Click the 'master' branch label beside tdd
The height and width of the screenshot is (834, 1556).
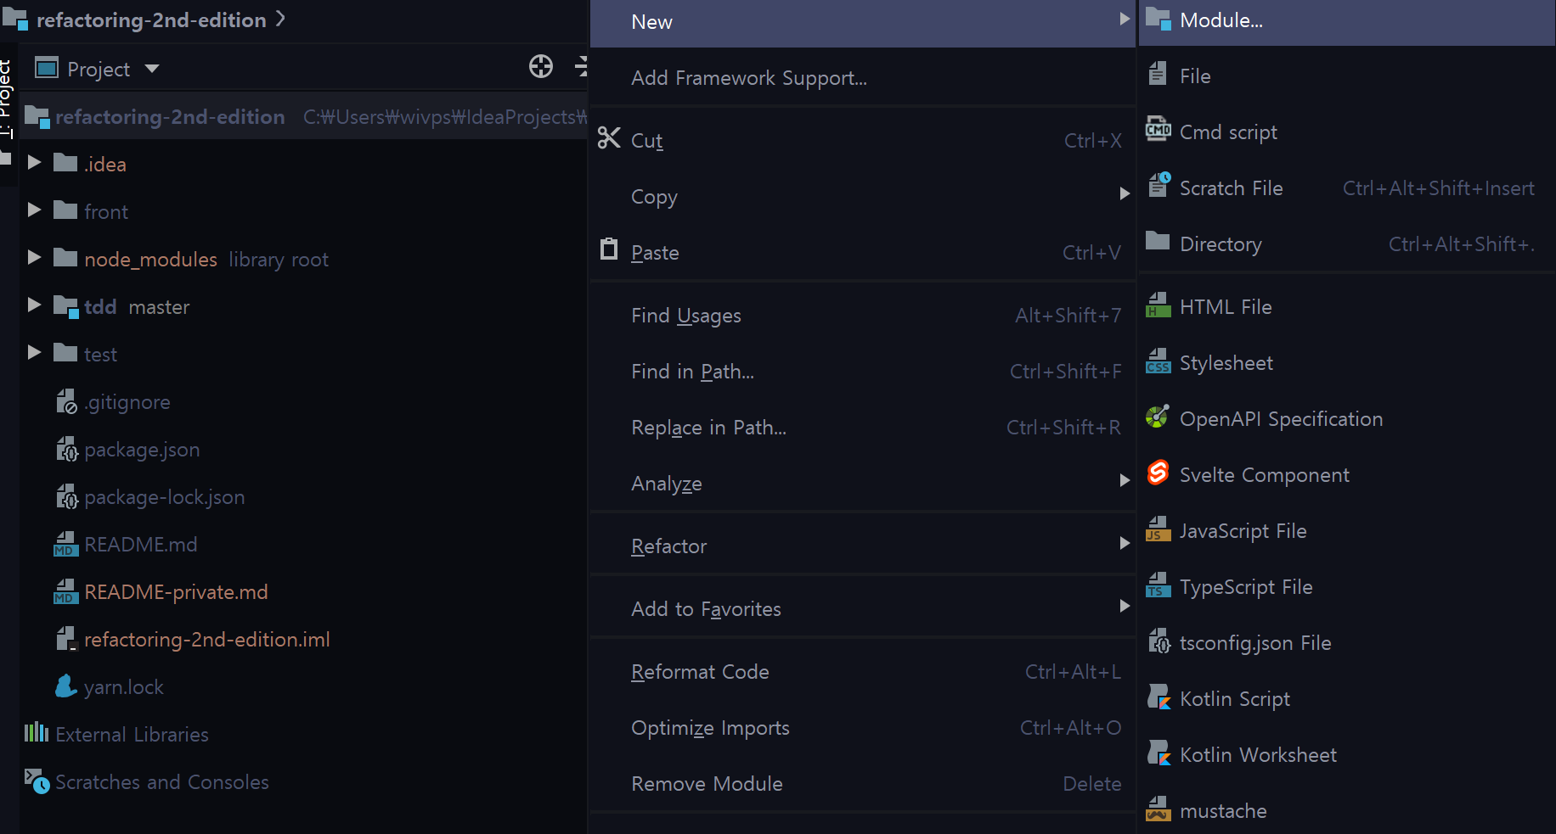point(159,307)
